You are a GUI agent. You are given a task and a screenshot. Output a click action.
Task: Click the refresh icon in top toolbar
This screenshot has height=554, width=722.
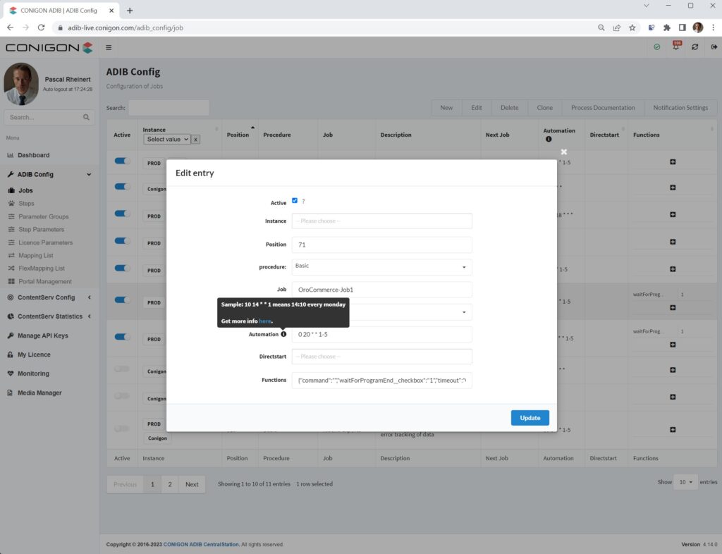695,47
